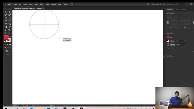Click the red Fill swatch in Appearance panel
This screenshot has width=194, height=109.
(x=168, y=37)
